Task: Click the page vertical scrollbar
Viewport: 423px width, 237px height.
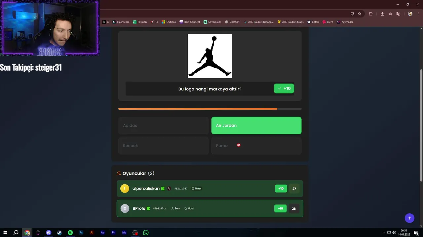Action: coord(421,125)
